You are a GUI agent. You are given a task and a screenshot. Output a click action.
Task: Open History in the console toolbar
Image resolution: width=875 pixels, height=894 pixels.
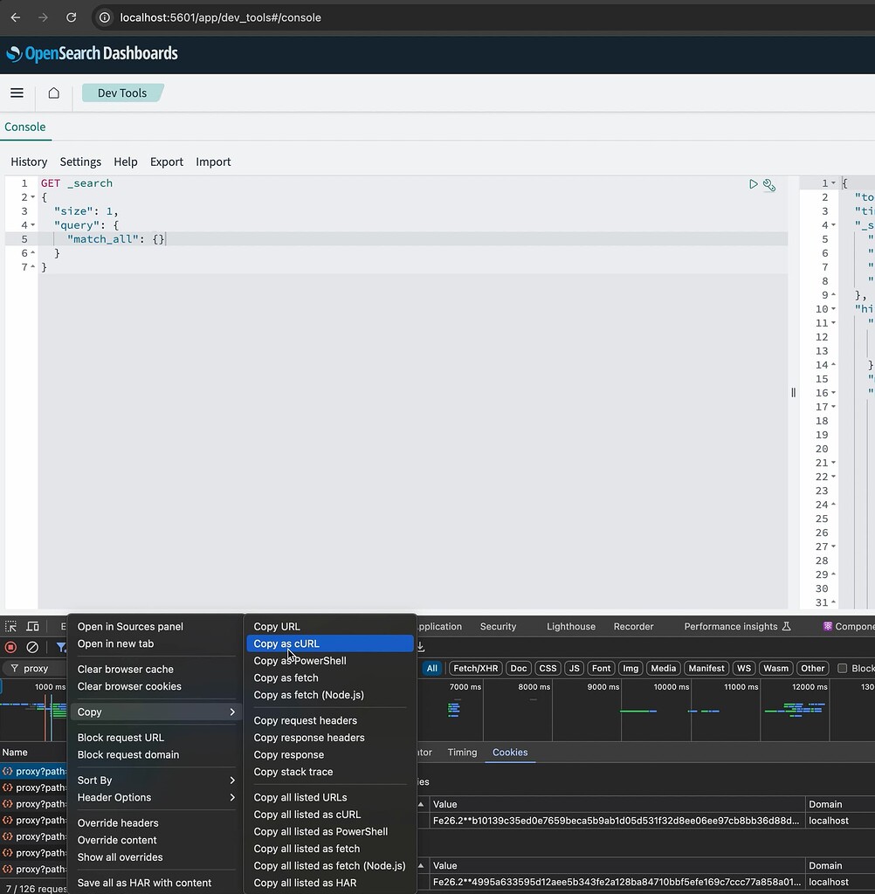(x=29, y=162)
